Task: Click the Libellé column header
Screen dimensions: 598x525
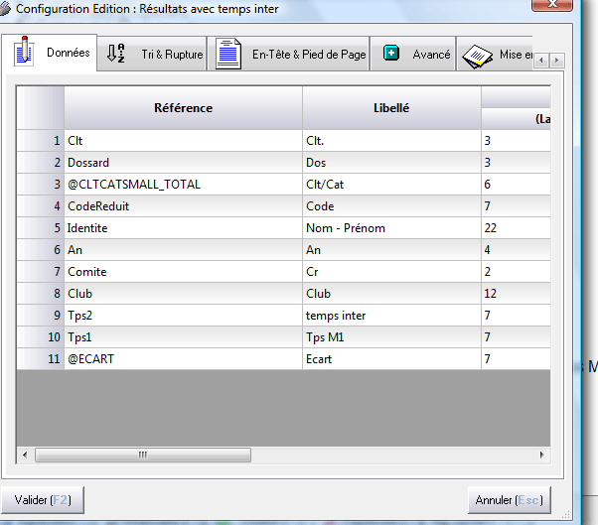Action: pyautogui.click(x=391, y=107)
